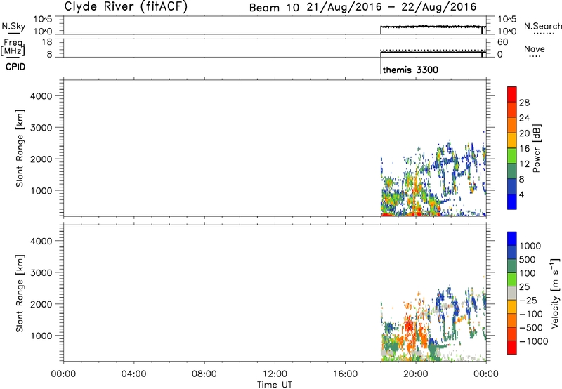Click the red negative velocity patch near 1200 km
Screen dimensions: 562x389
coord(409,327)
